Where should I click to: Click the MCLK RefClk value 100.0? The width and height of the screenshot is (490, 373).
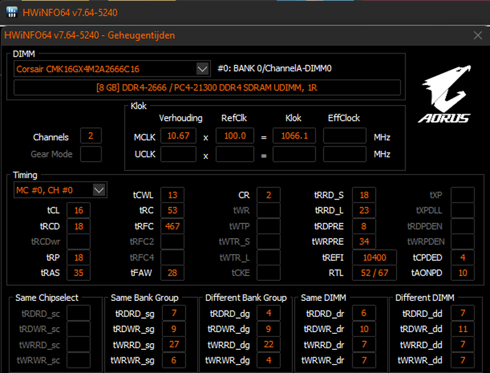point(235,136)
